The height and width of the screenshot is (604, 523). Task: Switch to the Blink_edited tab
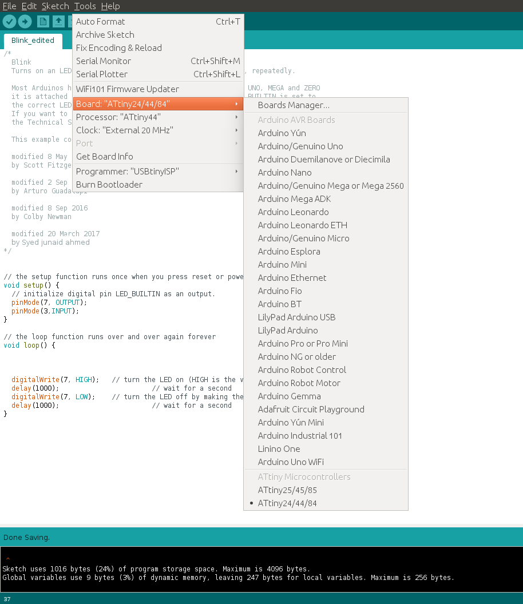click(33, 41)
